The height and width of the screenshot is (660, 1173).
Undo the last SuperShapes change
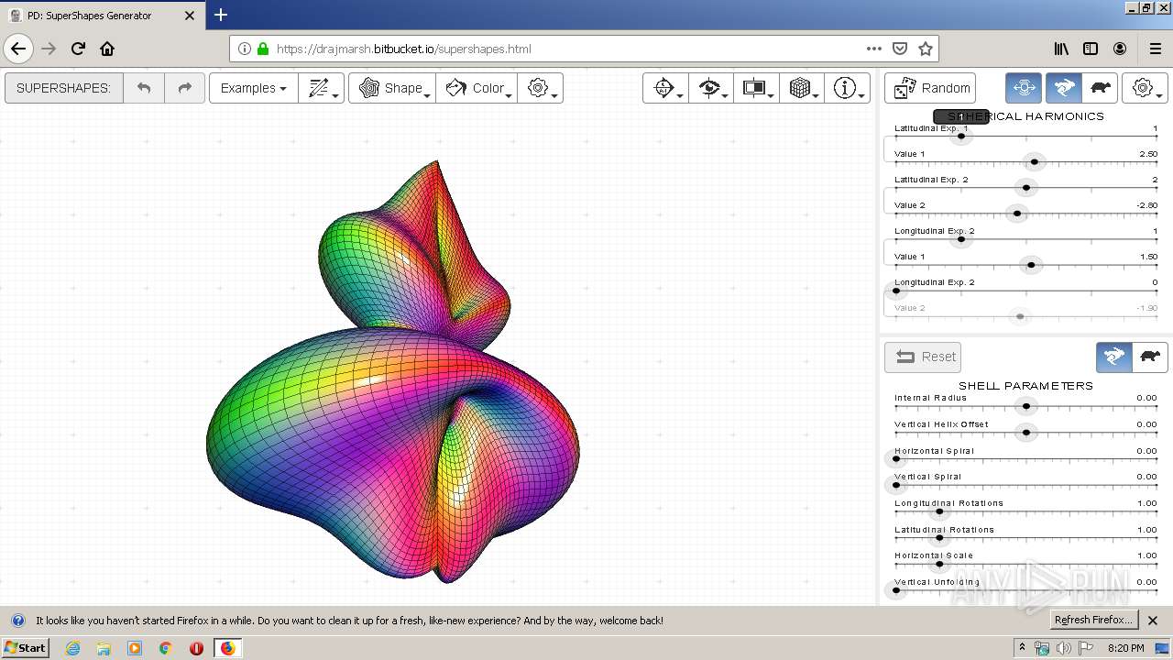[x=144, y=88]
